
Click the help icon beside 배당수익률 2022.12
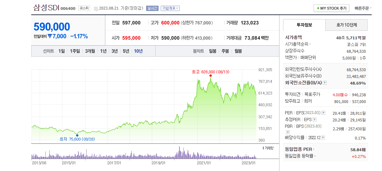coord(323,138)
